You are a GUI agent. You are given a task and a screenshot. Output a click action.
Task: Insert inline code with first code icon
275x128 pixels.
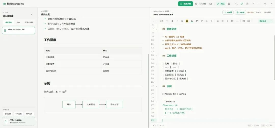tap(207, 21)
